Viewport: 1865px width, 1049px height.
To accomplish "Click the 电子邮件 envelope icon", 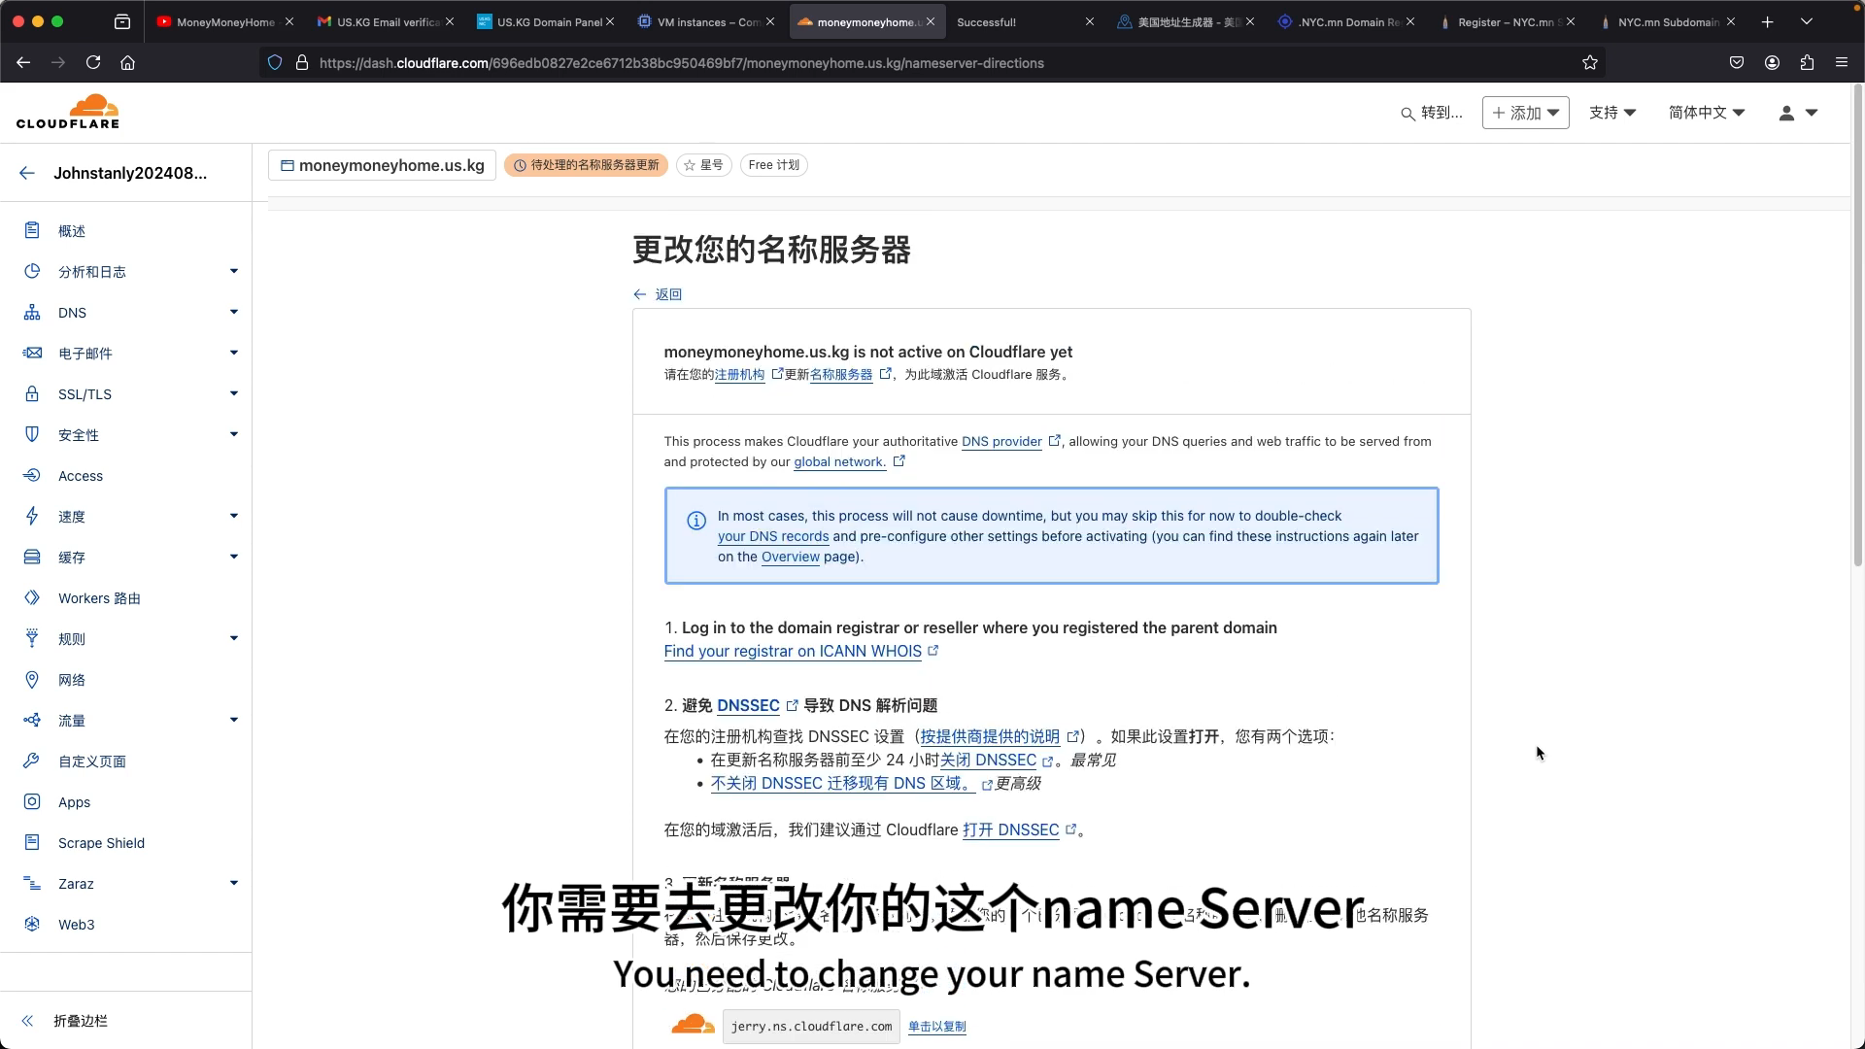I will 32,353.
